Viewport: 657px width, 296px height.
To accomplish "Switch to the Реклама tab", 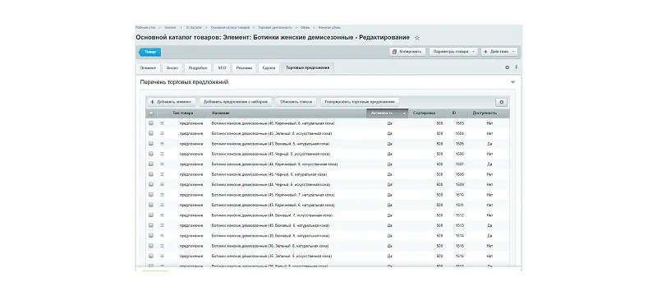I will click(244, 67).
